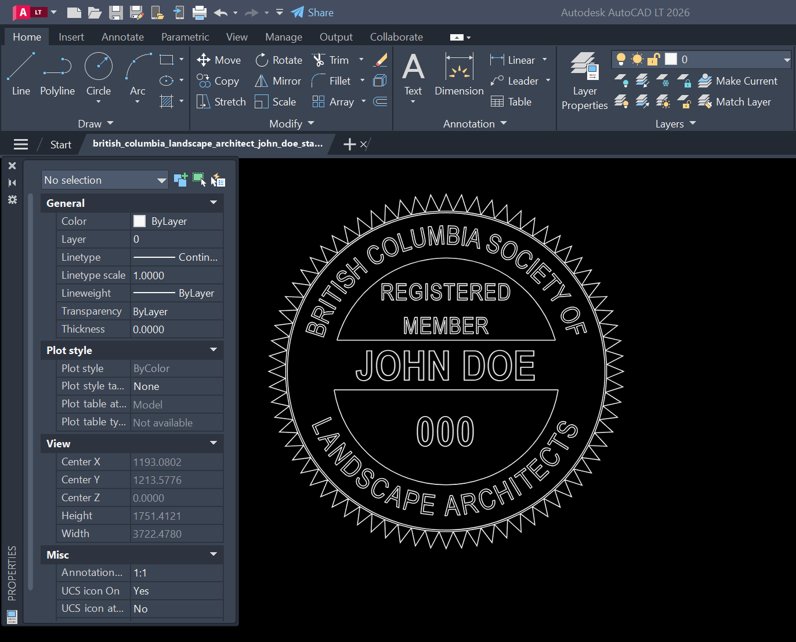The width and height of the screenshot is (796, 642).
Task: Open the Linear dimension dropdown arrow
Action: click(x=544, y=60)
